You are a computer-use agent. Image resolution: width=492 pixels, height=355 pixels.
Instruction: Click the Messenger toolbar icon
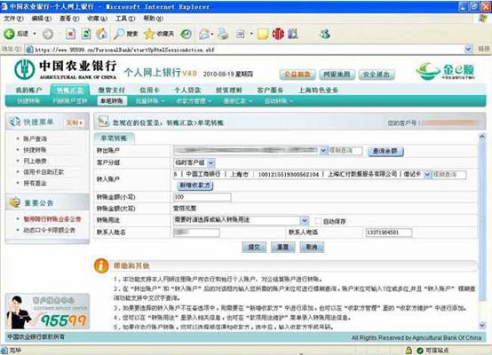click(x=325, y=34)
